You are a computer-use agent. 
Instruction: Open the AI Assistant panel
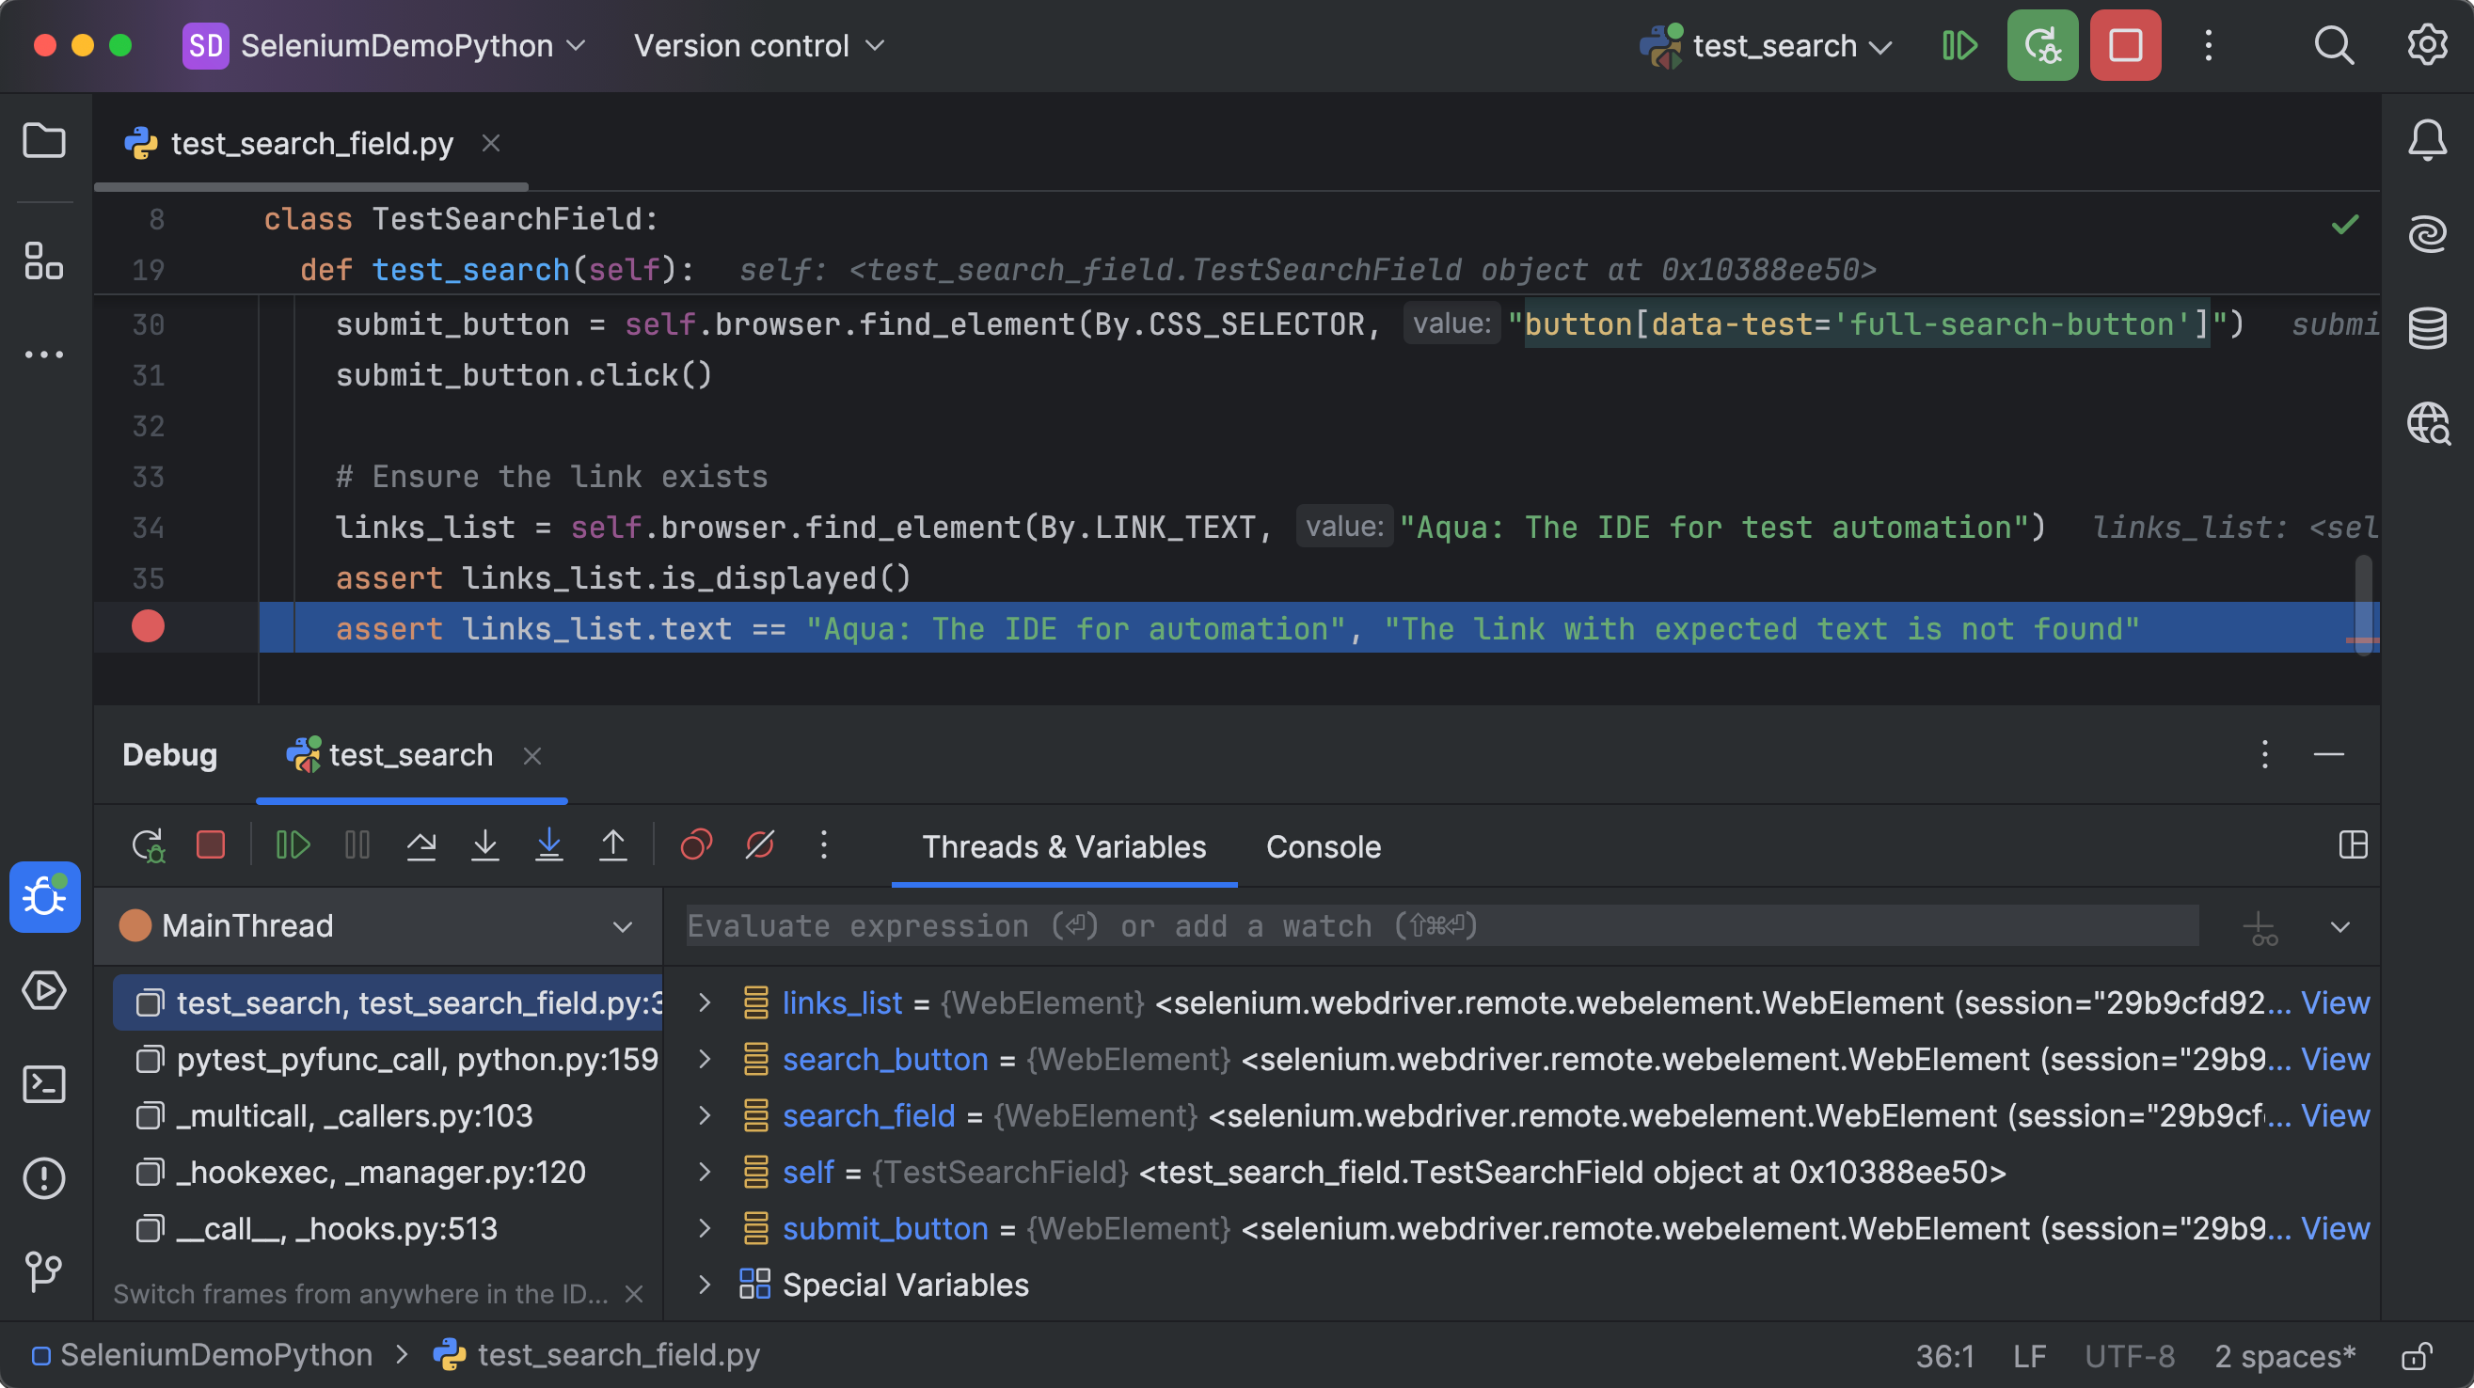coord(2428,233)
